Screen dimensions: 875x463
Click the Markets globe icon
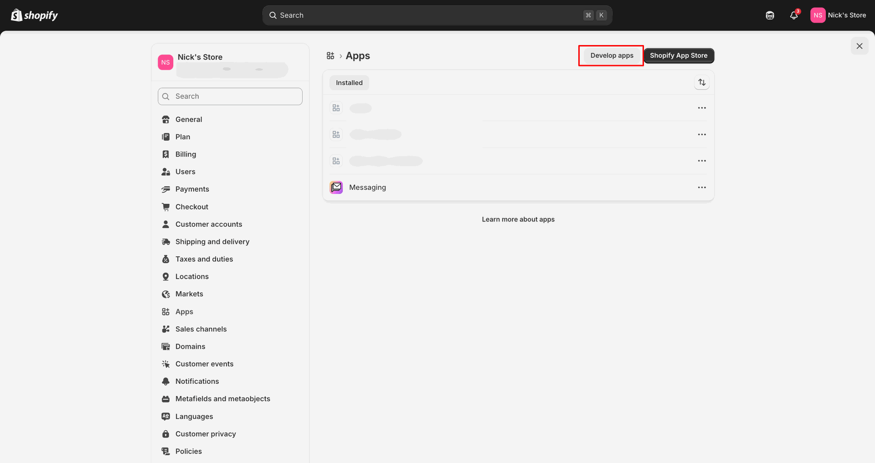point(166,294)
